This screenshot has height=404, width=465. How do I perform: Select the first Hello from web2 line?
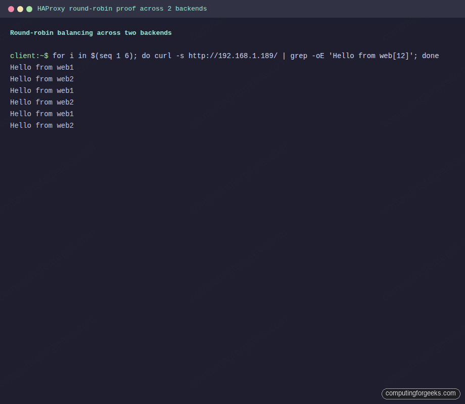tap(41, 79)
